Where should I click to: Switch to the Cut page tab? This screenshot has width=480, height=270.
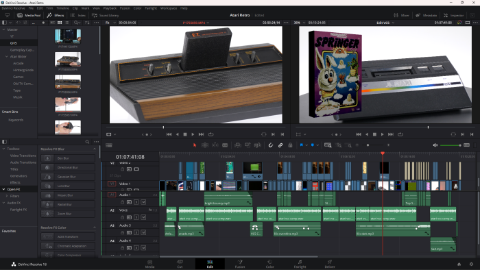(x=180, y=264)
